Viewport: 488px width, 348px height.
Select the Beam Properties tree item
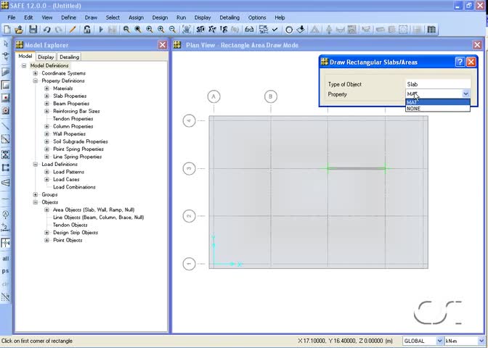tap(71, 104)
